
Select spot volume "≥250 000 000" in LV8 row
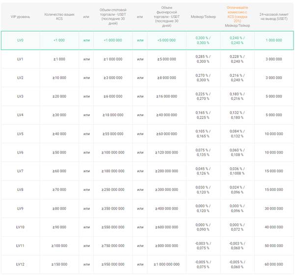click(x=113, y=189)
